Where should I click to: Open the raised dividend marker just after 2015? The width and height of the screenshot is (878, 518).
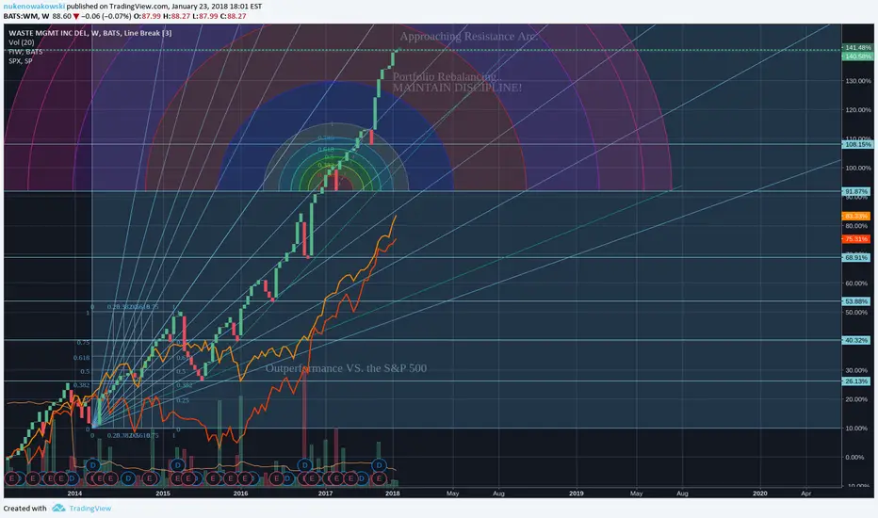coord(177,465)
